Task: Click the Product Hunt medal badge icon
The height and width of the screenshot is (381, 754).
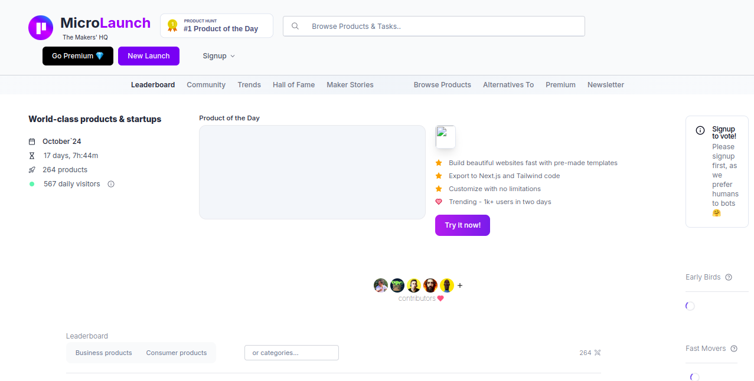Action: click(172, 25)
